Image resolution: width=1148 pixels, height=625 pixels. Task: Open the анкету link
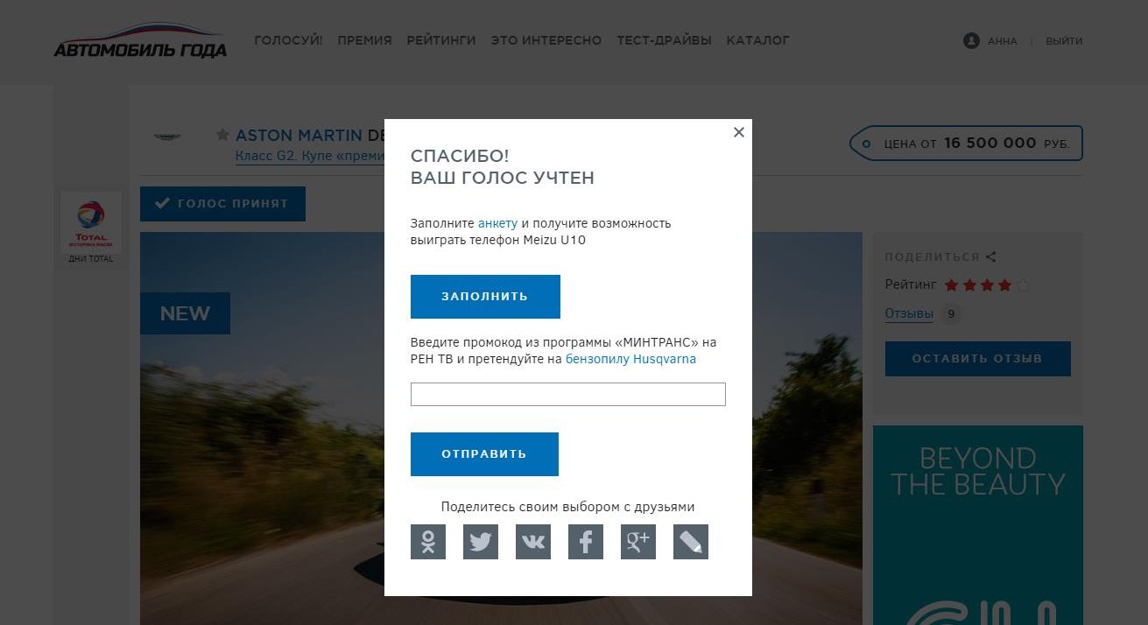pyautogui.click(x=497, y=223)
